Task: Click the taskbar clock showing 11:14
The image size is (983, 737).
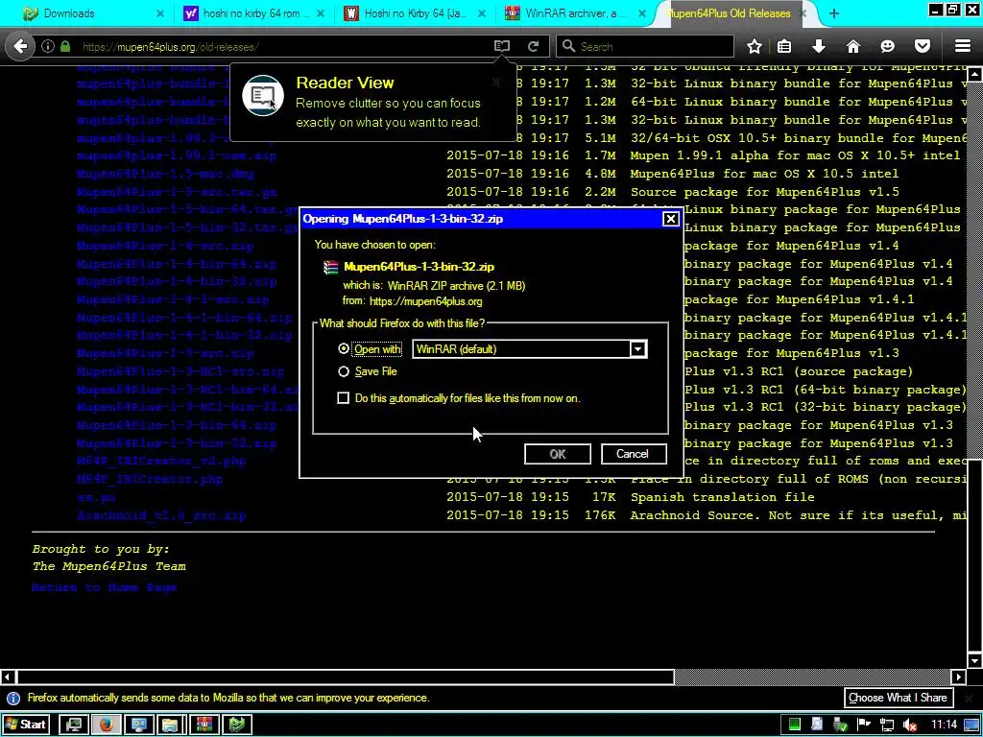Action: tap(945, 725)
